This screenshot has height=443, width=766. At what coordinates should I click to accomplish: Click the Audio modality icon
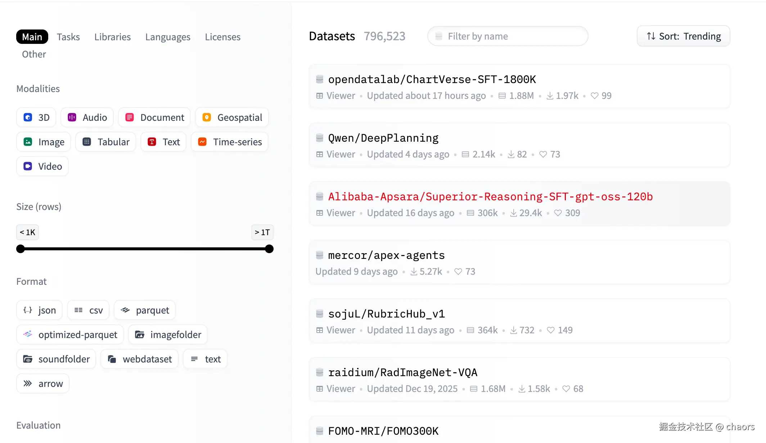point(72,118)
